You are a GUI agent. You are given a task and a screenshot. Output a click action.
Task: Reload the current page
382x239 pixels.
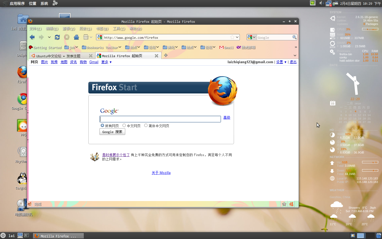tap(57, 37)
